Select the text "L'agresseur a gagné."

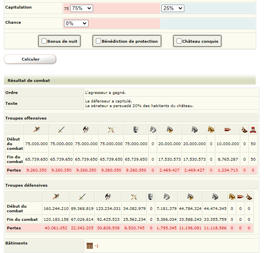pyautogui.click(x=106, y=93)
